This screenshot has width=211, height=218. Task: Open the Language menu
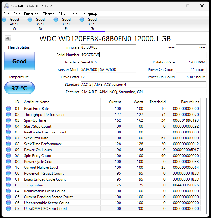[x=90, y=14]
